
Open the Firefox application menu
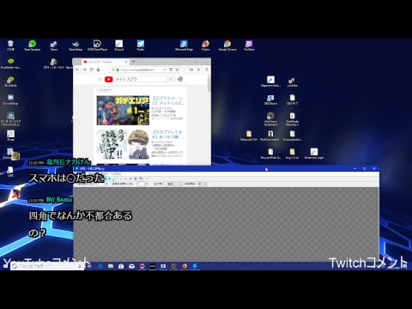(207, 70)
